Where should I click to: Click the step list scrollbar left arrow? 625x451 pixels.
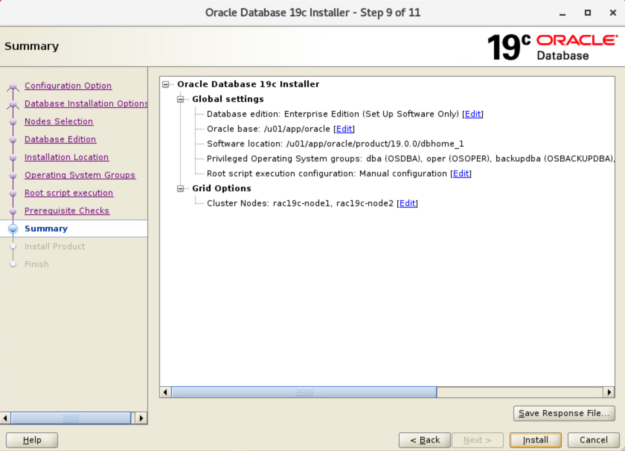pyautogui.click(x=5, y=418)
